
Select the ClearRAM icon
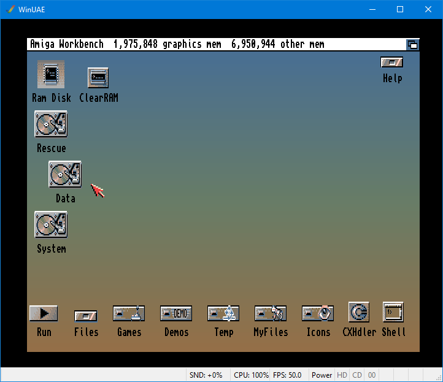point(98,78)
